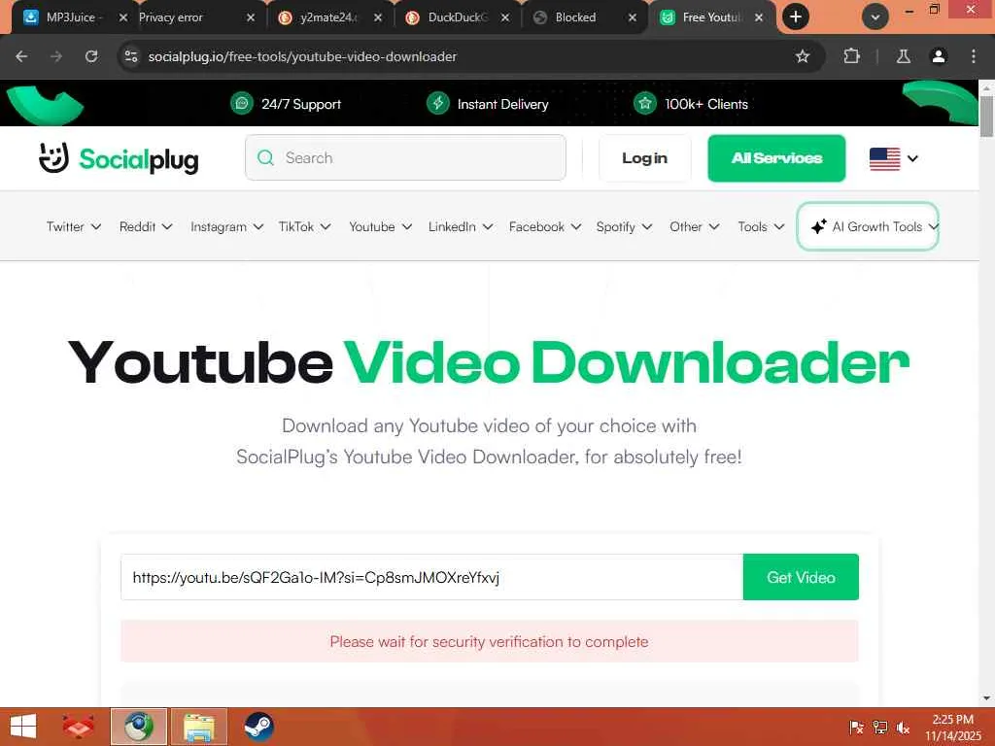Click the Instant Delivery lightning icon

point(438,103)
